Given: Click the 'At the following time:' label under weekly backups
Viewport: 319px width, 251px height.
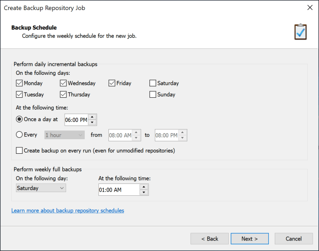Looking at the screenshot, I should point(124,178).
